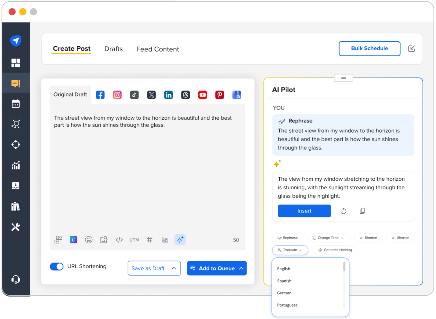The height and width of the screenshot is (319, 436).
Task: Select the Instagram channel icon
Action: coord(117,95)
